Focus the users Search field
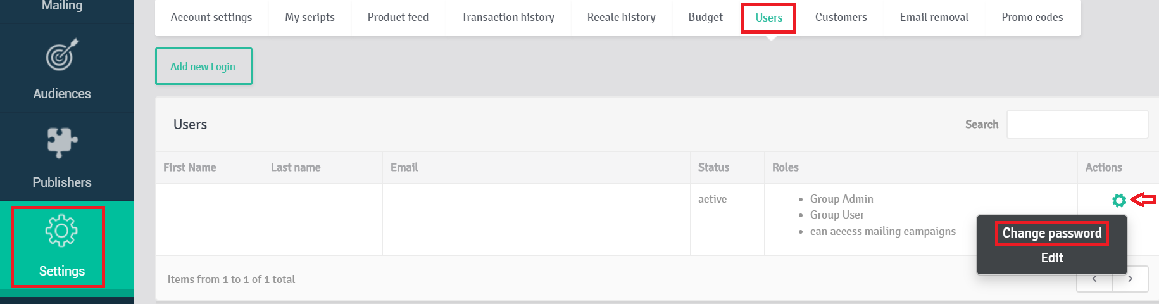The width and height of the screenshot is (1159, 304). click(x=1077, y=124)
